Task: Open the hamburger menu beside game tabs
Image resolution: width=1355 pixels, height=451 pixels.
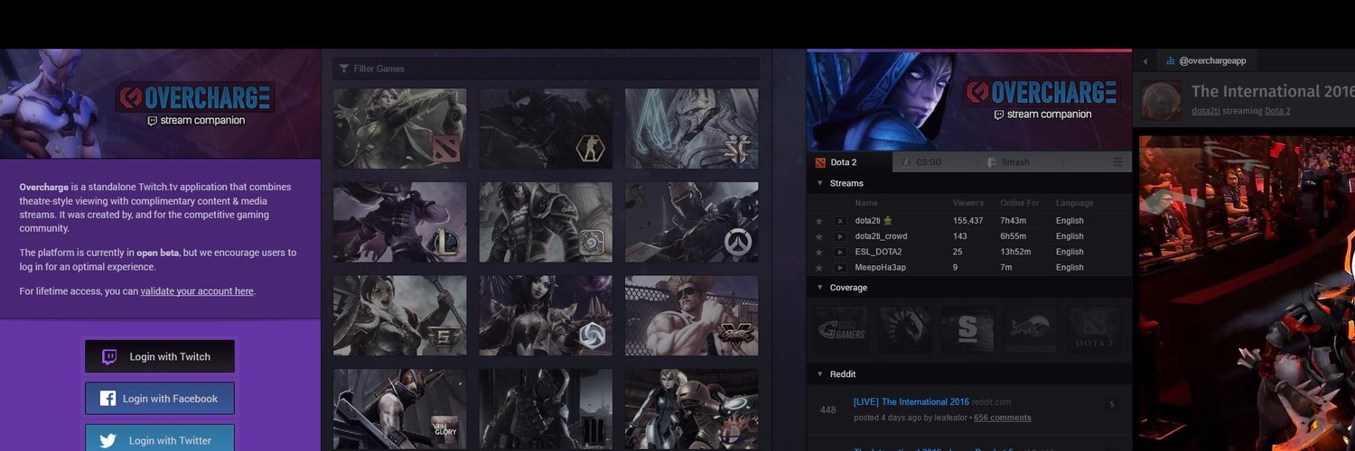Action: (x=1118, y=162)
